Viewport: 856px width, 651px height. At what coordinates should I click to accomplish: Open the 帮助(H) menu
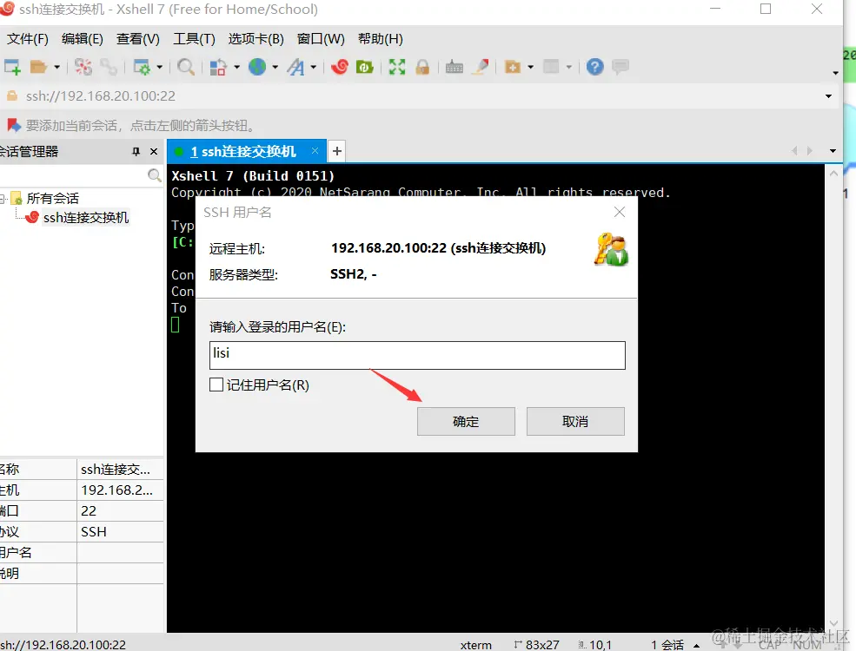point(381,39)
